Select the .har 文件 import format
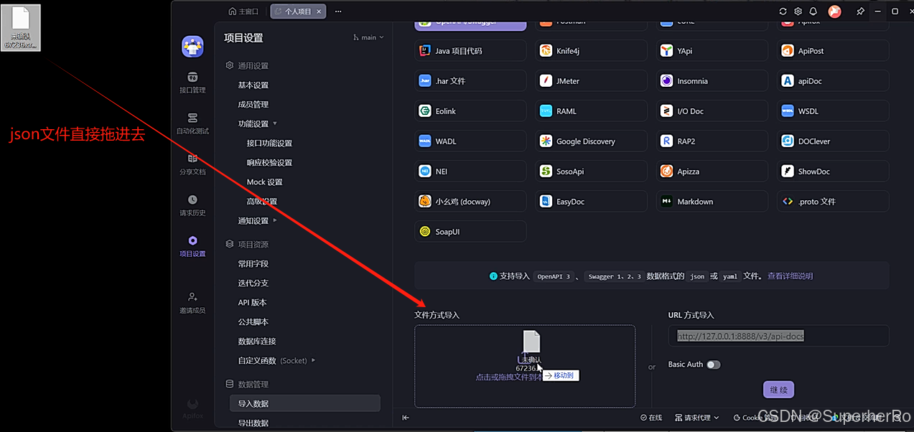Viewport: 914px width, 432px height. pyautogui.click(x=470, y=81)
